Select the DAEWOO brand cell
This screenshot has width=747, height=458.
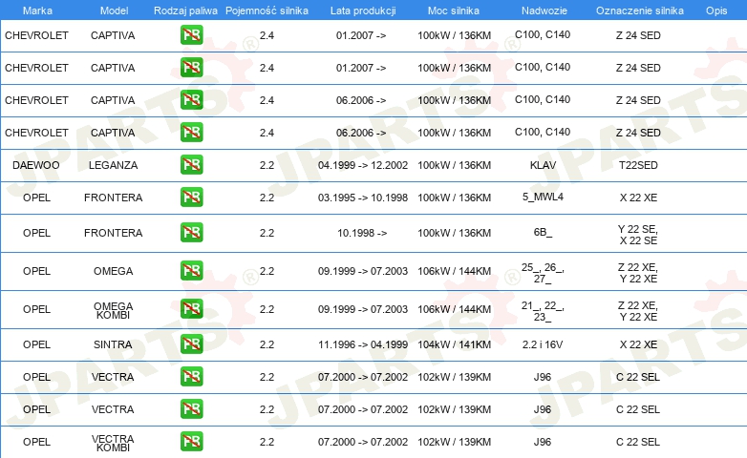coord(36,165)
